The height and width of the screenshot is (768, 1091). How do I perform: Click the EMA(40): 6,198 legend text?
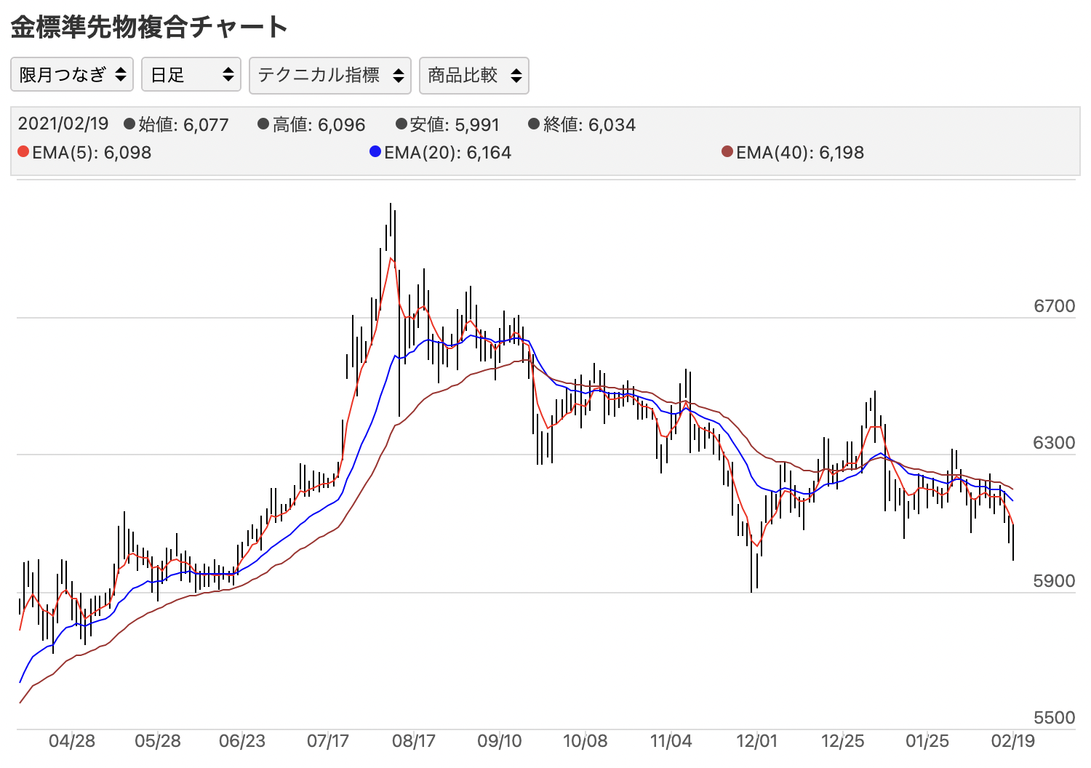pos(799,153)
